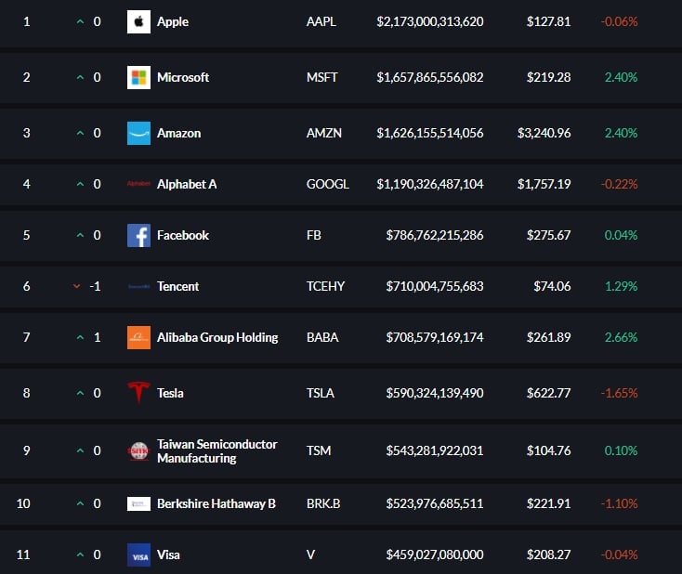This screenshot has width=682, height=574.
Task: Click the -1.65% change for Tesla
Action: [x=619, y=393]
